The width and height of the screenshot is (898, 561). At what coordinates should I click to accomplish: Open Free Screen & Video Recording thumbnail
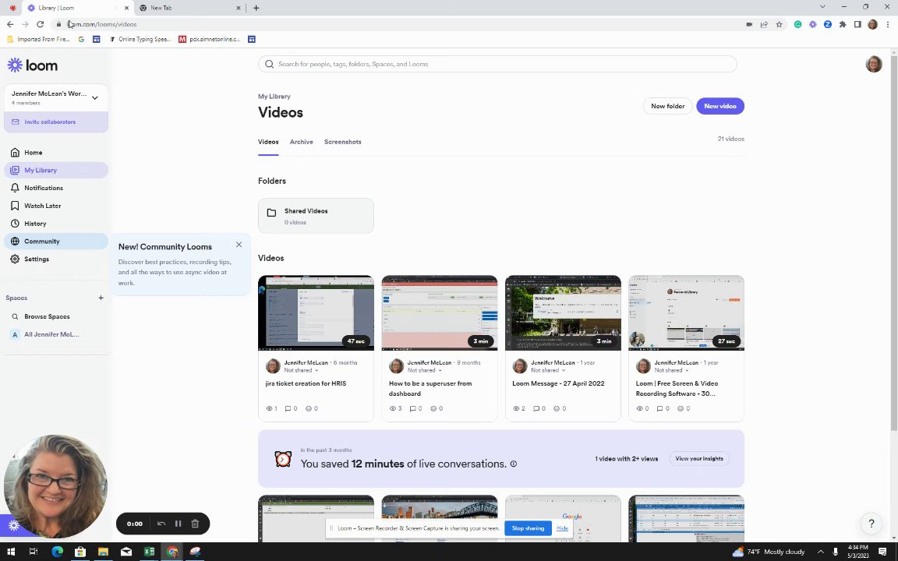click(686, 313)
